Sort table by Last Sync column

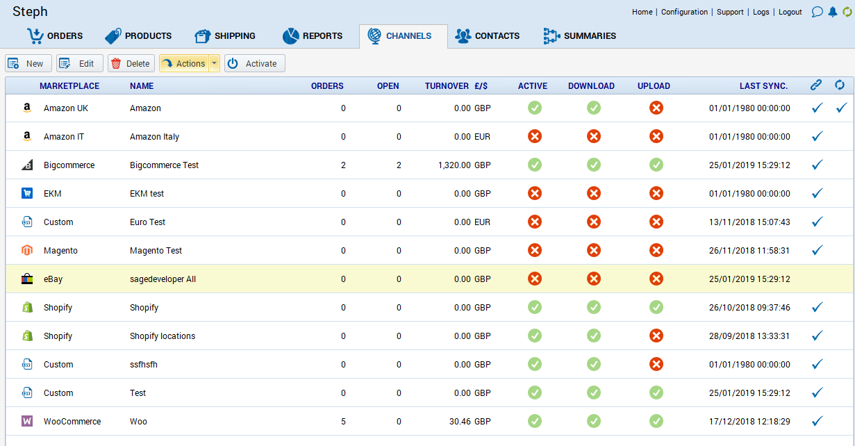763,86
